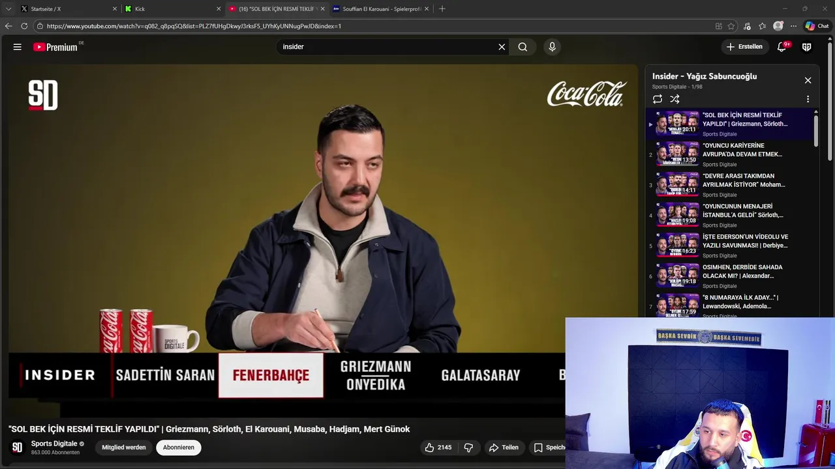
Task: Clear the search box with the X
Action: point(502,47)
